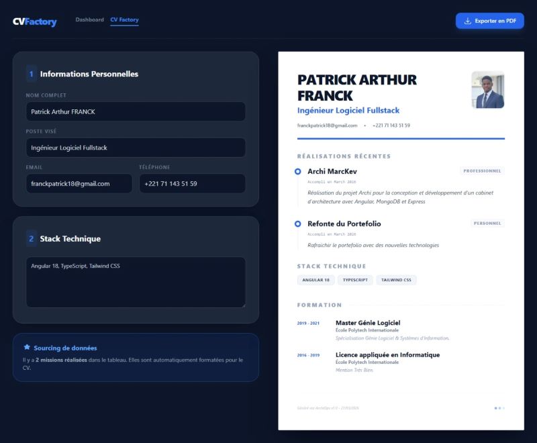Click the Archi project description text
The width and height of the screenshot is (537, 443).
pos(400,197)
